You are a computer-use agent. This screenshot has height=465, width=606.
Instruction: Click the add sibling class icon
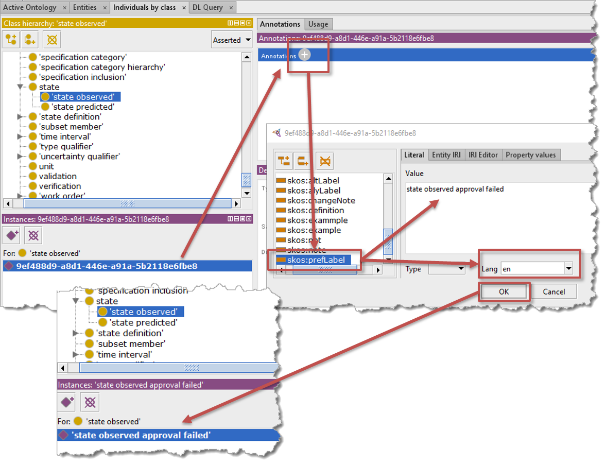(x=30, y=40)
